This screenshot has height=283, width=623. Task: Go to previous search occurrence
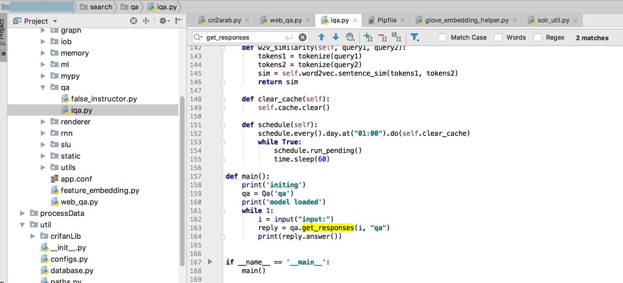(322, 37)
